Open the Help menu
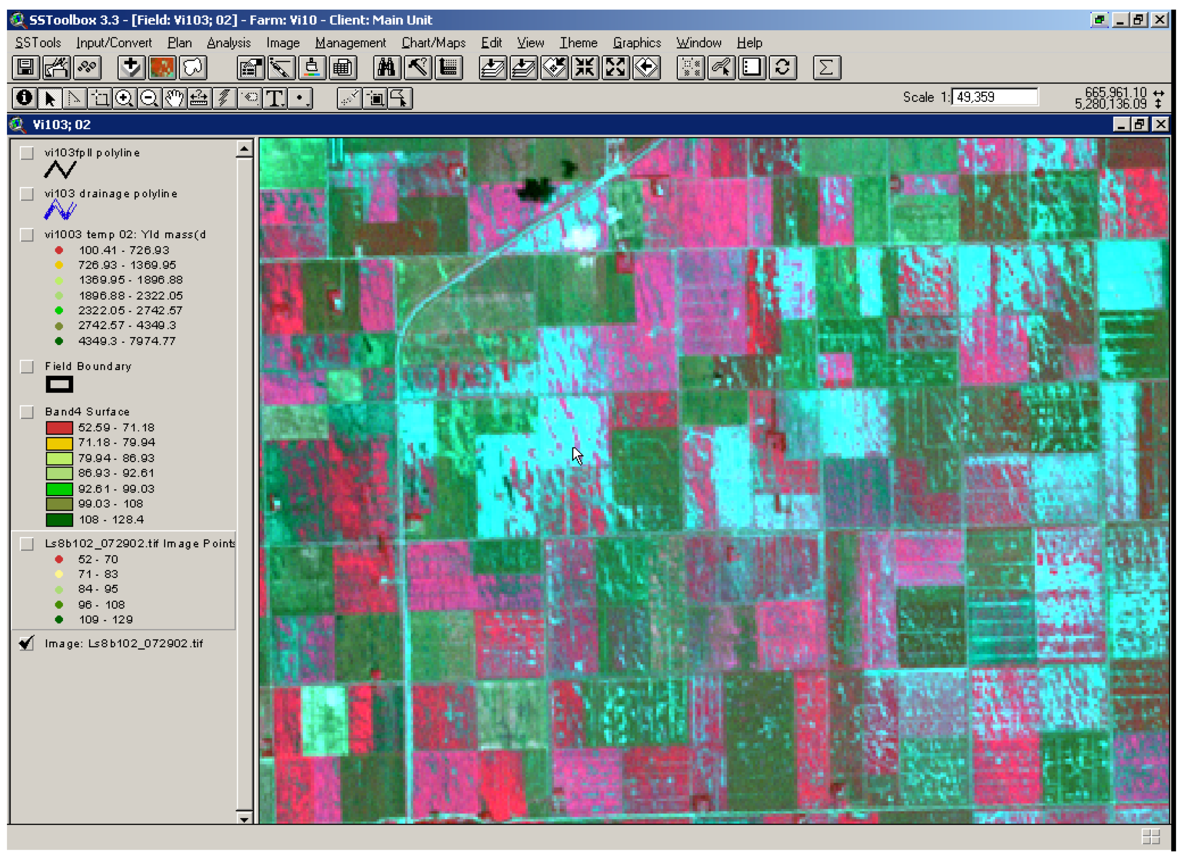The image size is (1181, 854). point(749,43)
